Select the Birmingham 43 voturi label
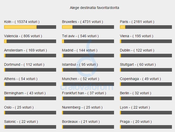The width and height of the screenshot is (175, 132). 25,93
